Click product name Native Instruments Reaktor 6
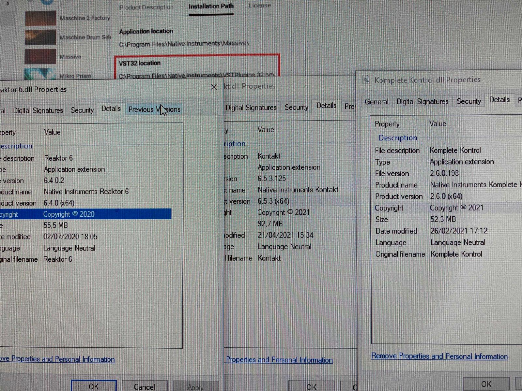Image resolution: width=522 pixels, height=391 pixels. point(86,192)
